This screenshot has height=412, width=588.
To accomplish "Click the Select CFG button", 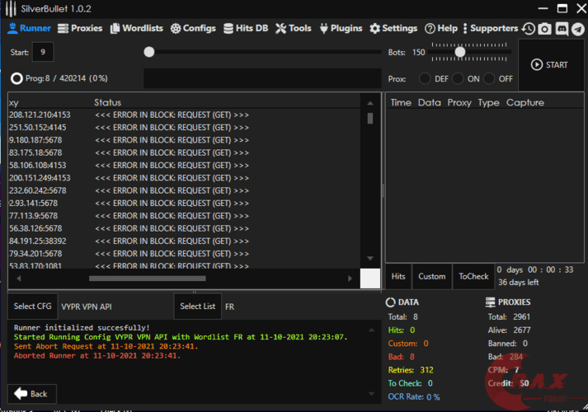I will click(x=32, y=307).
